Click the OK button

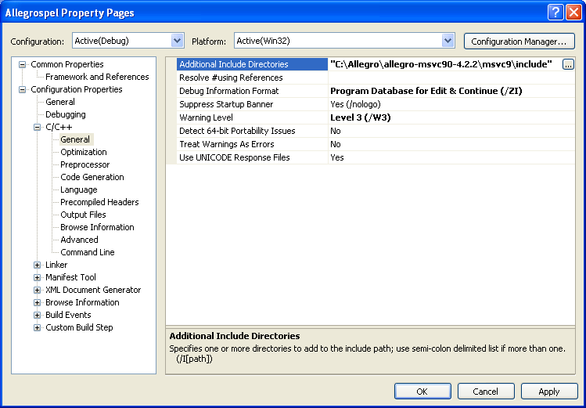click(422, 392)
